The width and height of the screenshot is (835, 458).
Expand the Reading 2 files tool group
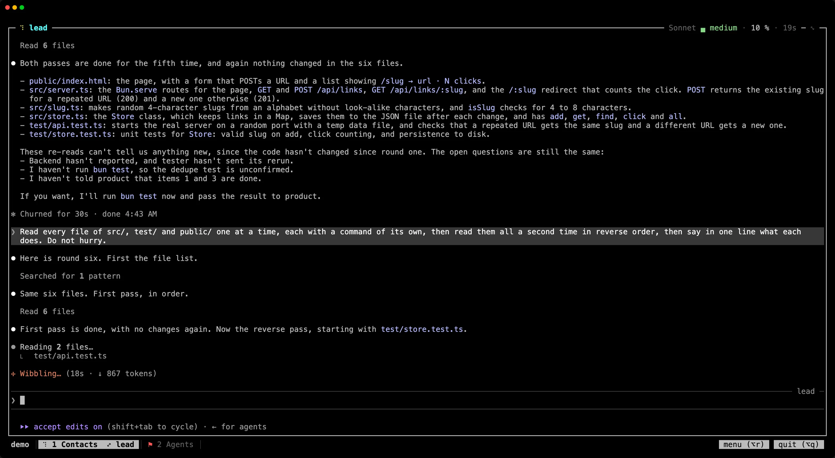[56, 347]
